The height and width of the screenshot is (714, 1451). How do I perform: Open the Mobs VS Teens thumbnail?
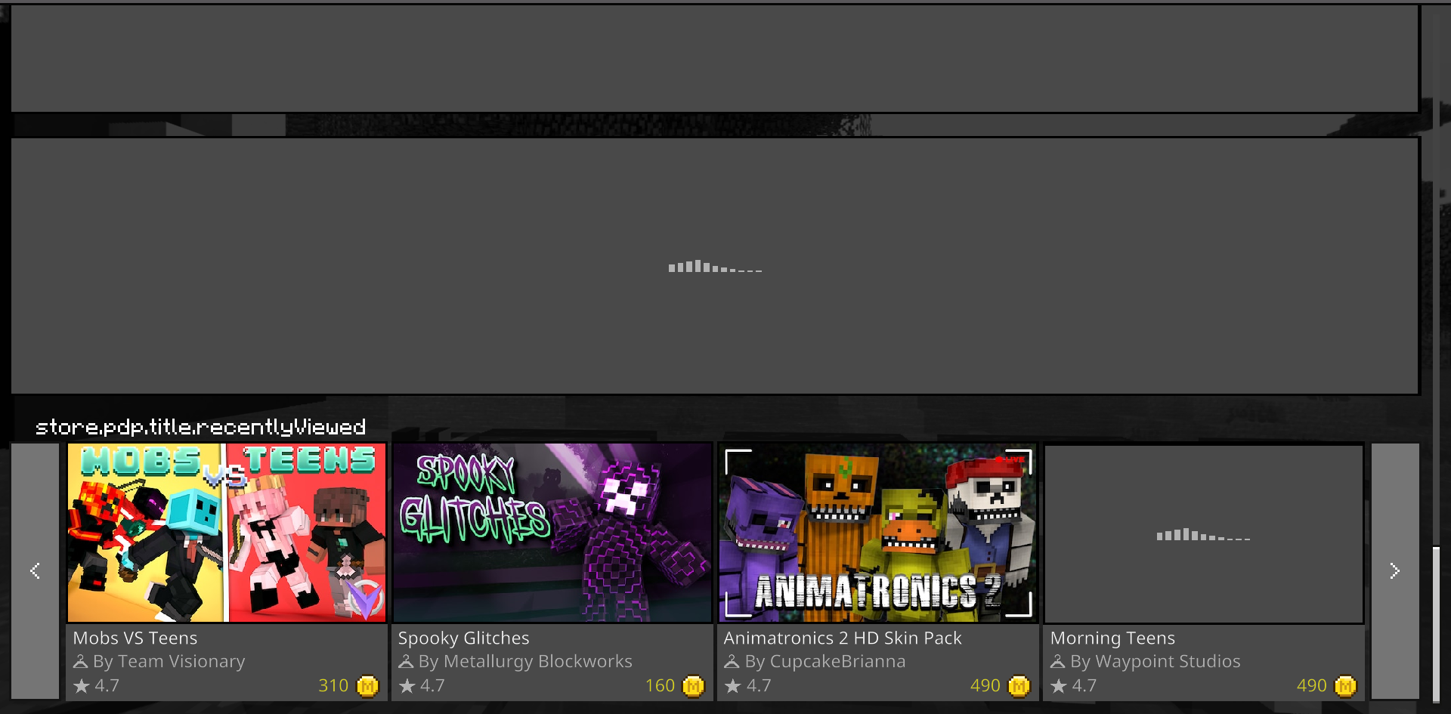coord(227,533)
